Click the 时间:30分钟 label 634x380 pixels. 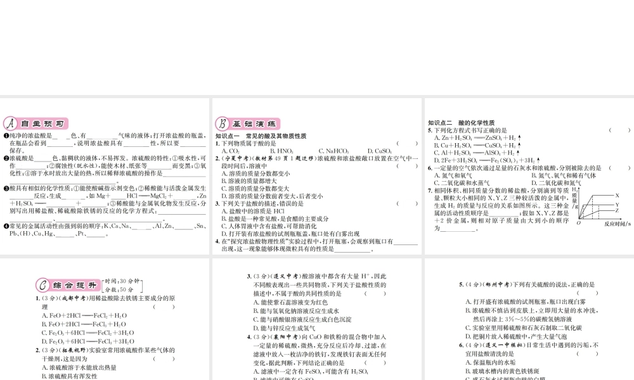tap(122, 281)
